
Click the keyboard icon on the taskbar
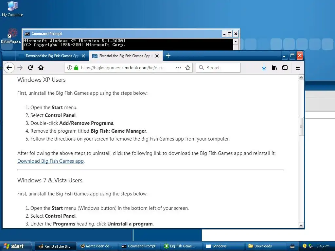pyautogui.click(x=293, y=246)
